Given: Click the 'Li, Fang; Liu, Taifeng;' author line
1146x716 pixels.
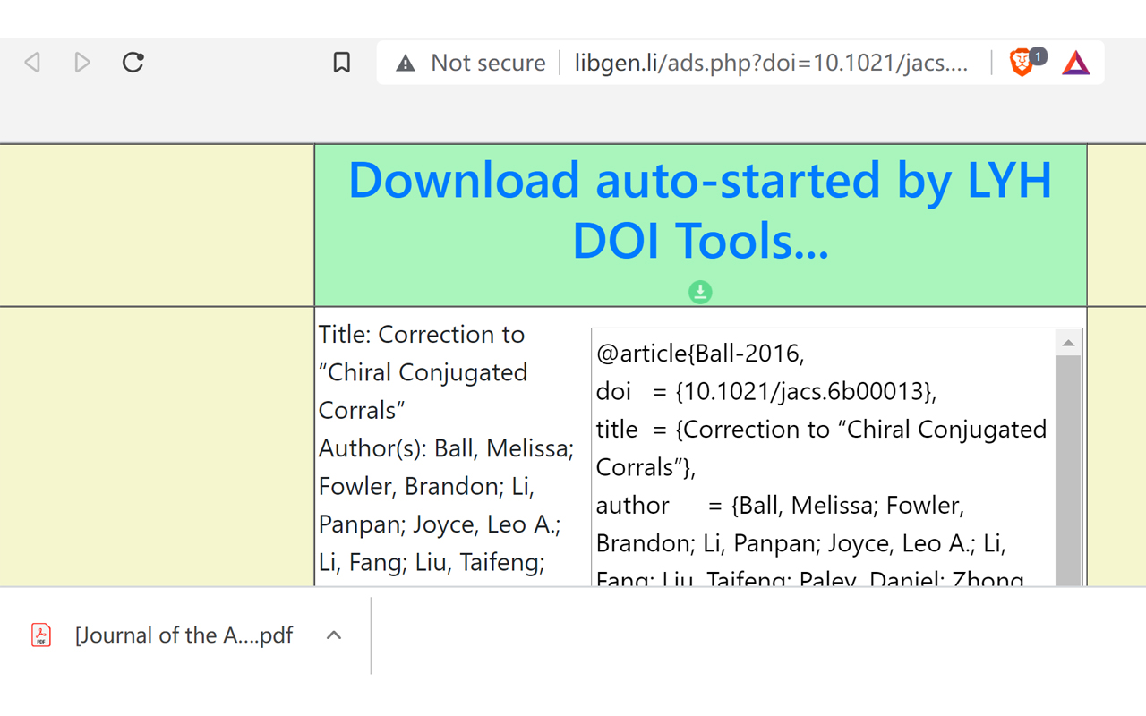Looking at the screenshot, I should pos(432,562).
